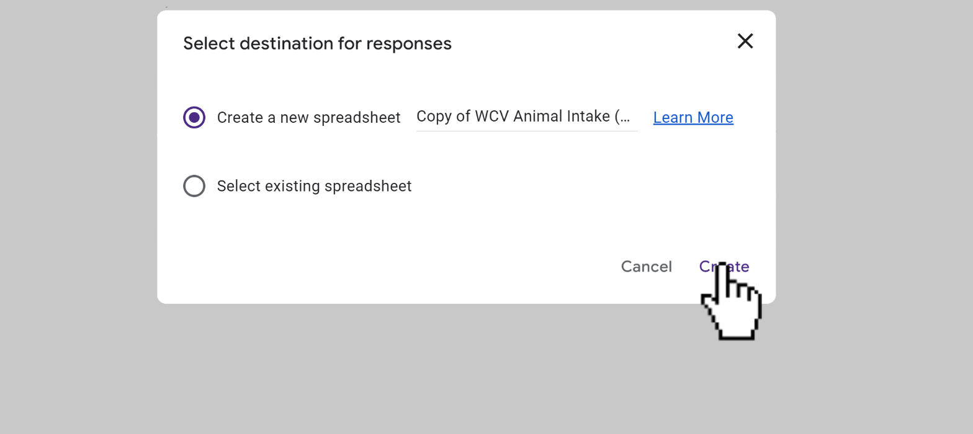This screenshot has width=973, height=434.
Task: Click the Cancel button
Action: tap(647, 267)
